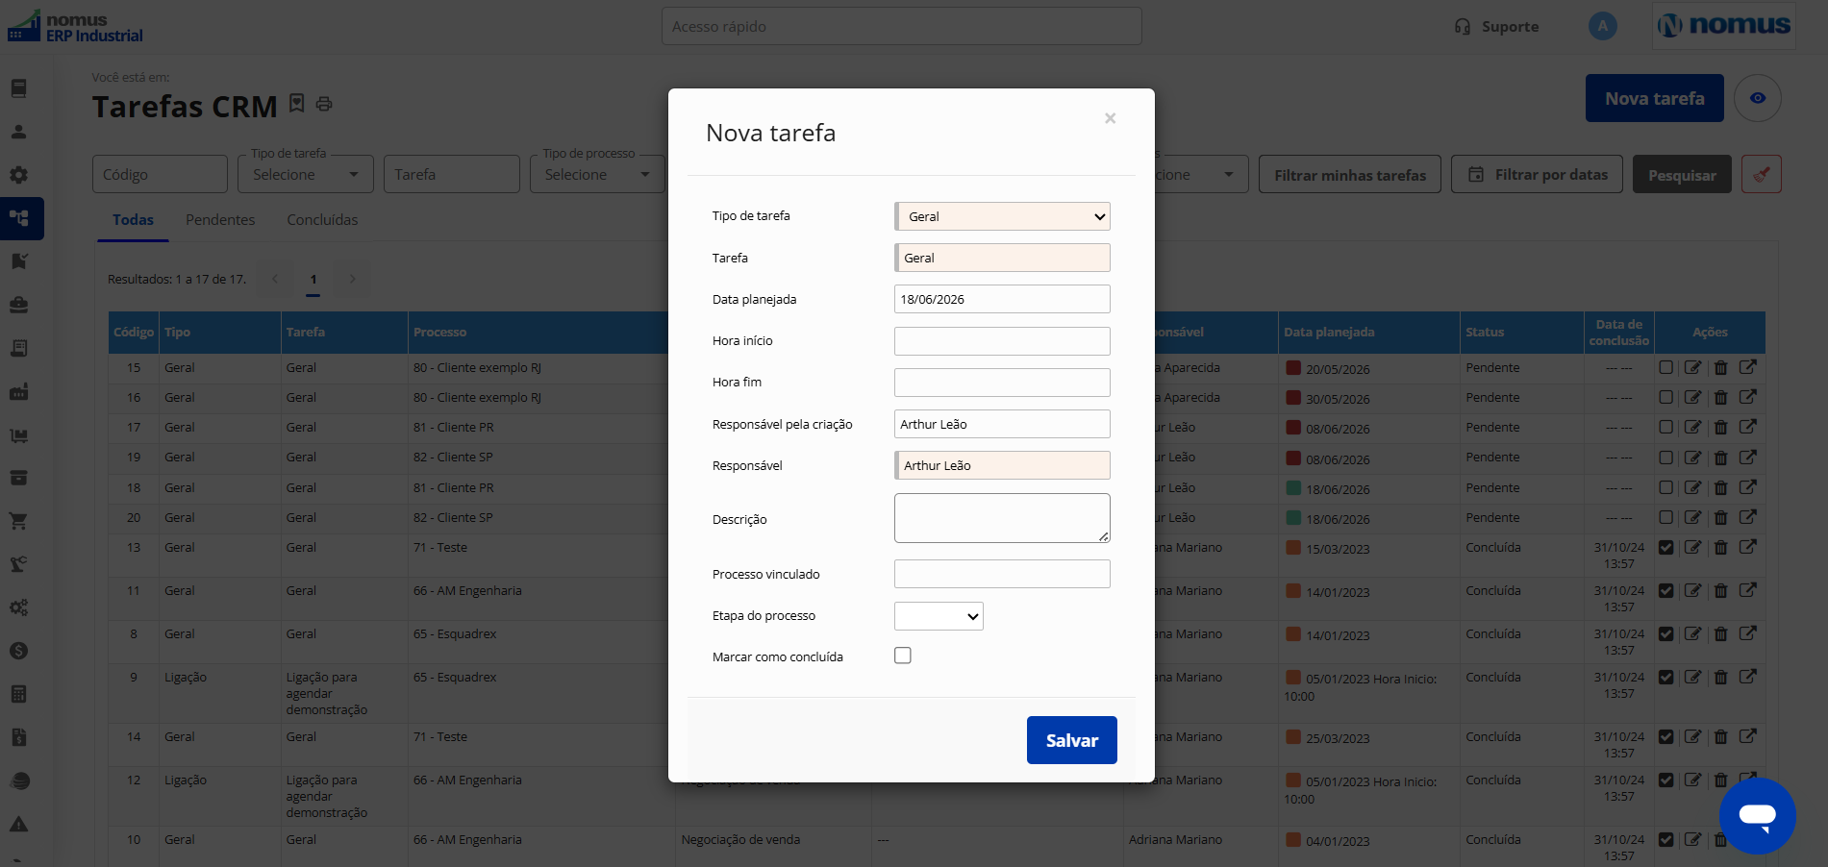Edit task 15 with pencil icon
The width and height of the screenshot is (1828, 867).
[1693, 367]
